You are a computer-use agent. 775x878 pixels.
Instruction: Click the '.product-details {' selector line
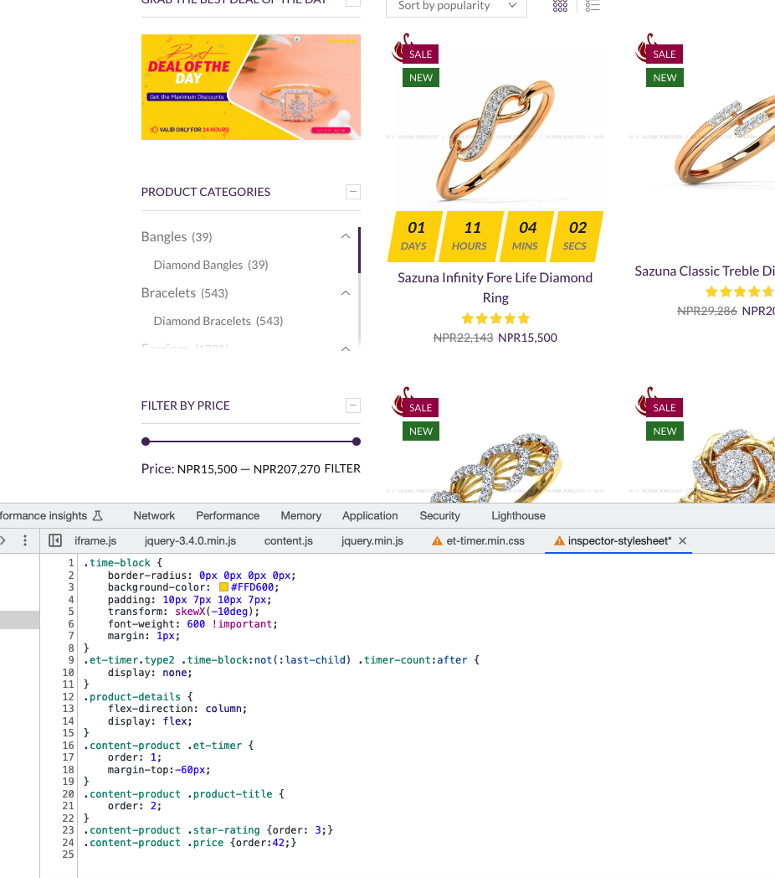point(138,696)
